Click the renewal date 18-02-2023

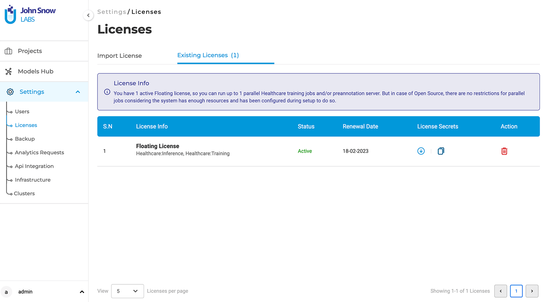(356, 151)
